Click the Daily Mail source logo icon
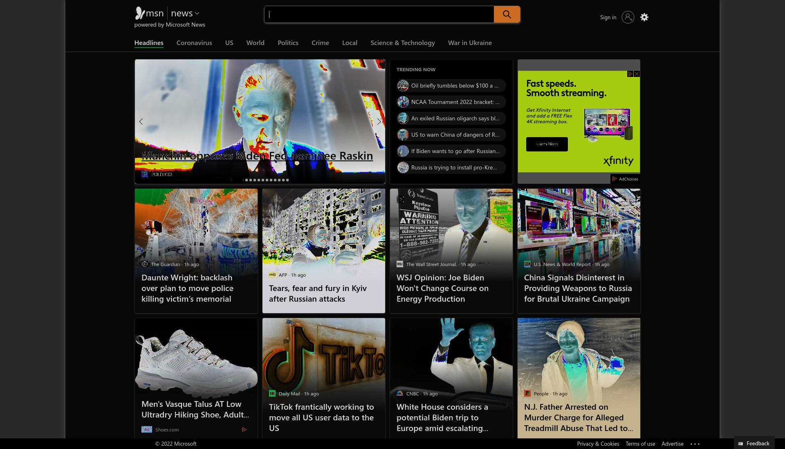 coord(272,394)
